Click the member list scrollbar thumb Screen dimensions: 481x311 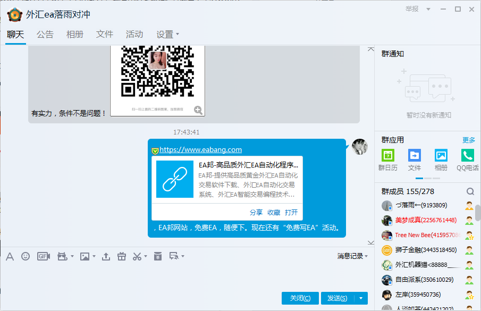478,213
